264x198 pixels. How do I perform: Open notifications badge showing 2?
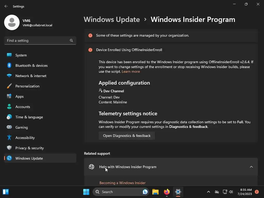pos(257,192)
